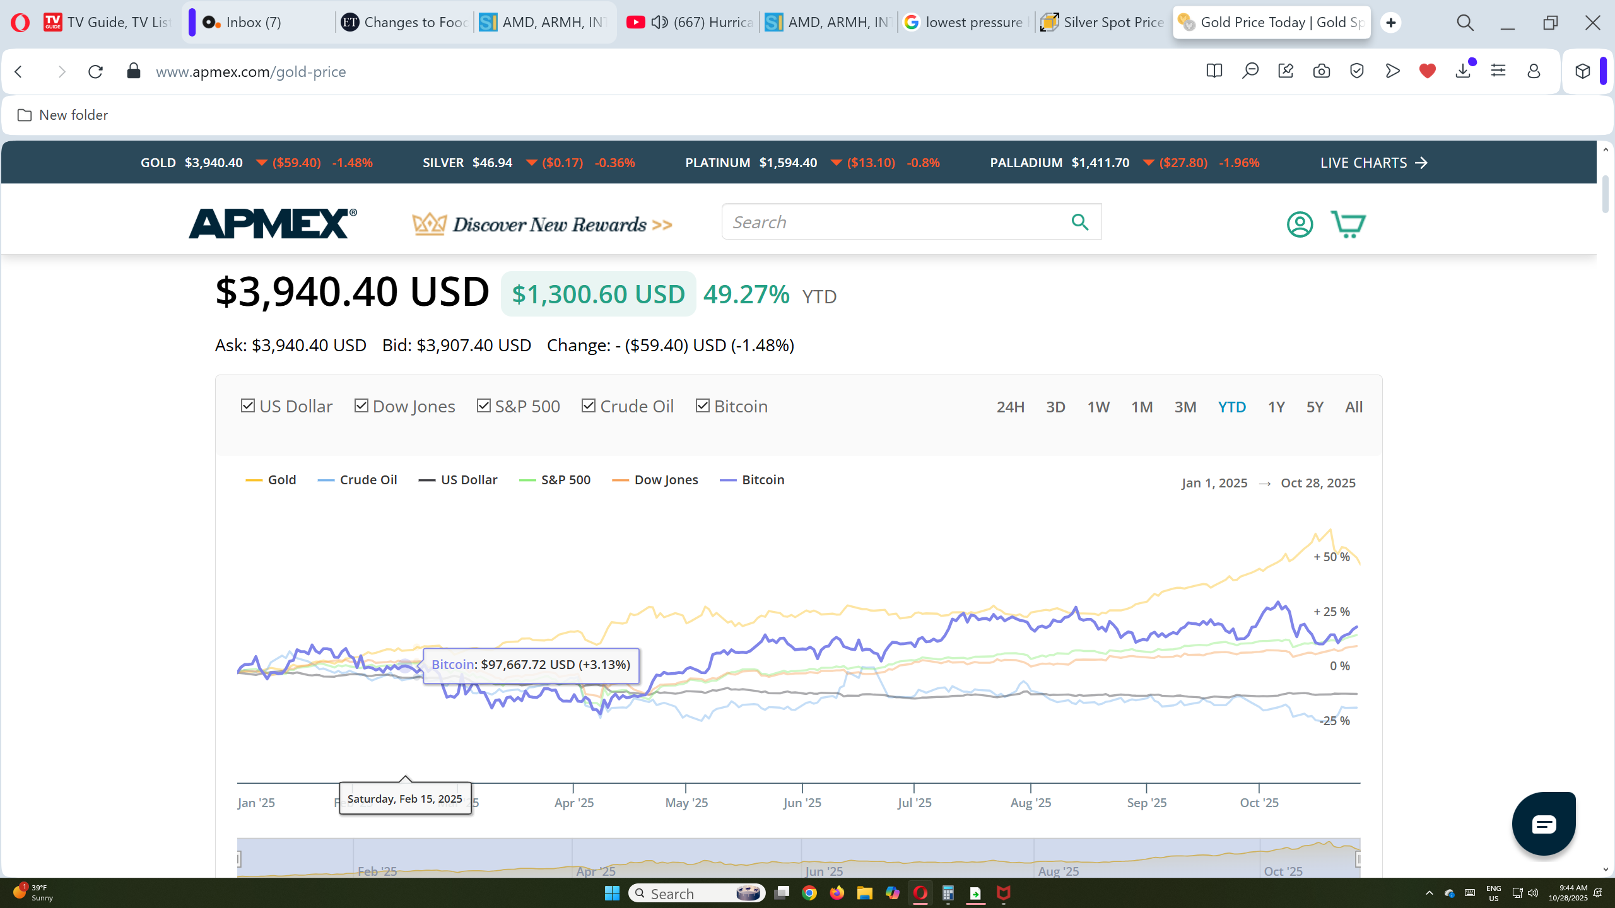Click the heart bookmark icon in address bar

click(1427, 71)
